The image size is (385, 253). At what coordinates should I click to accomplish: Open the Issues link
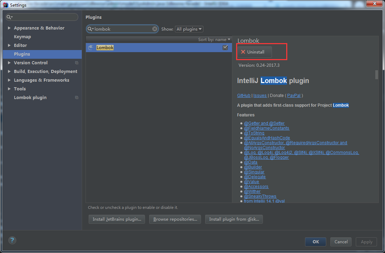(x=260, y=96)
